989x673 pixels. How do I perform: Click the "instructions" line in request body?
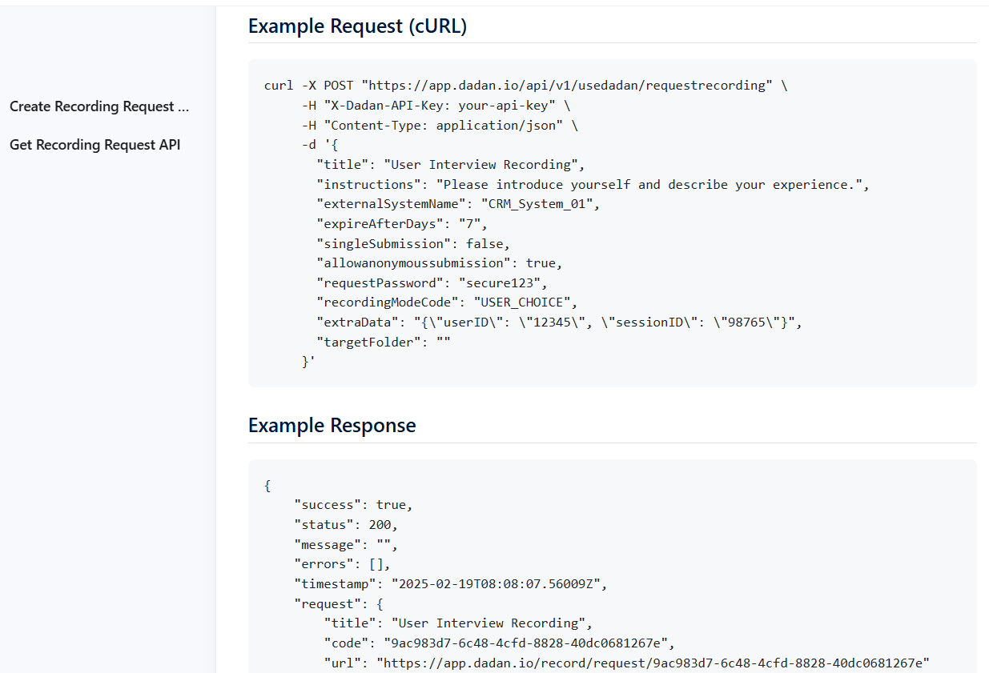593,185
